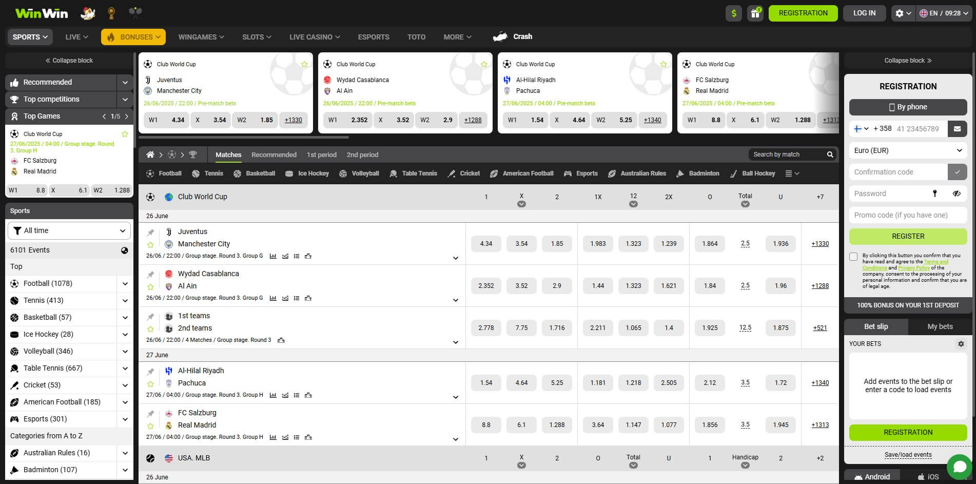Tick the Terms and Conditions agreement checkbox
The height and width of the screenshot is (484, 976).
853,256
